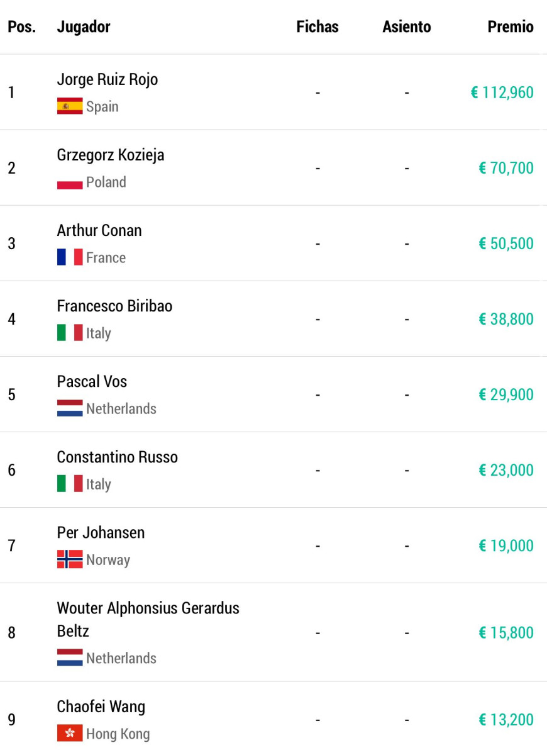Click the € 112,960 prize amount
The image size is (547, 755).
coord(502,92)
